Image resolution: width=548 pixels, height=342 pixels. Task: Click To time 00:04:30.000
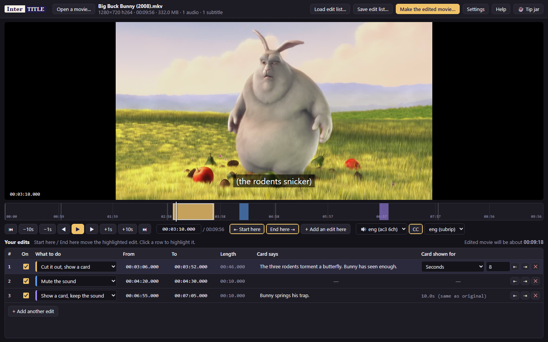(191, 281)
